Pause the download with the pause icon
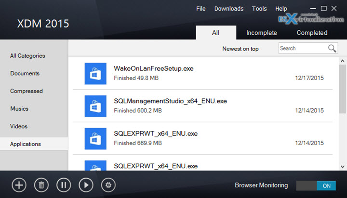 pyautogui.click(x=64, y=185)
